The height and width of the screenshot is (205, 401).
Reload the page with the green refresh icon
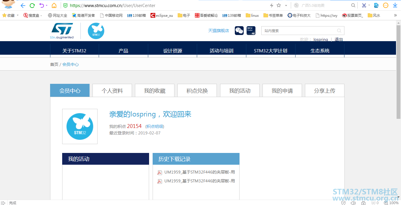32,5
